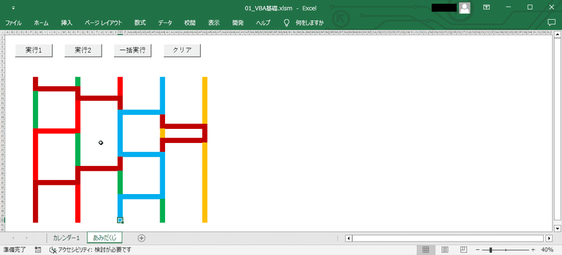Open the 開発 ribbon tab

click(x=237, y=23)
